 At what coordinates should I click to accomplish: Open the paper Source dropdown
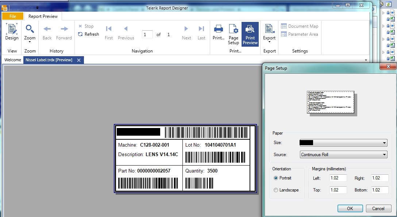click(343, 155)
